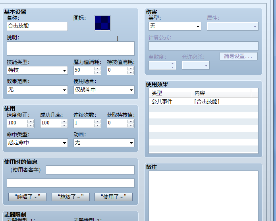Open the 允许必杀 dropdown

click(x=196, y=65)
